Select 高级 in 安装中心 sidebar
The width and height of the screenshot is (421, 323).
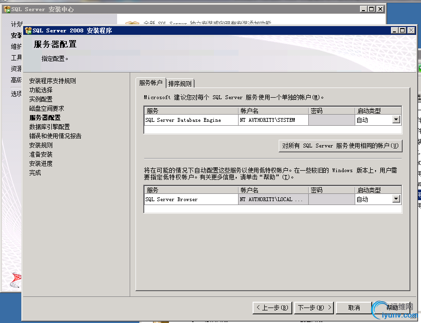[x=16, y=80]
